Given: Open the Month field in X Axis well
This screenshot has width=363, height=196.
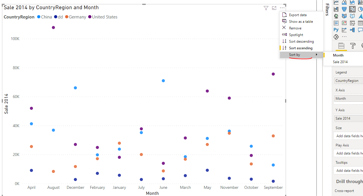Looking at the screenshot, I should click(x=349, y=99).
